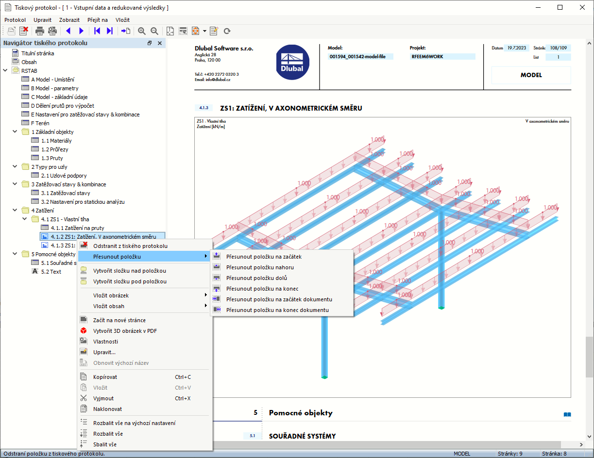This screenshot has width=594, height=458.
Task: Select D Dělení prutů pro výpočet
Action: pos(62,106)
